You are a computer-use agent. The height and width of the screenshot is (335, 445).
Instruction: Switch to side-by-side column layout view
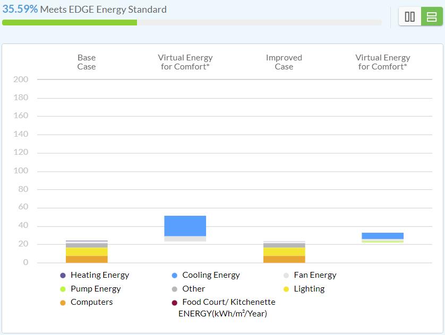[410, 16]
